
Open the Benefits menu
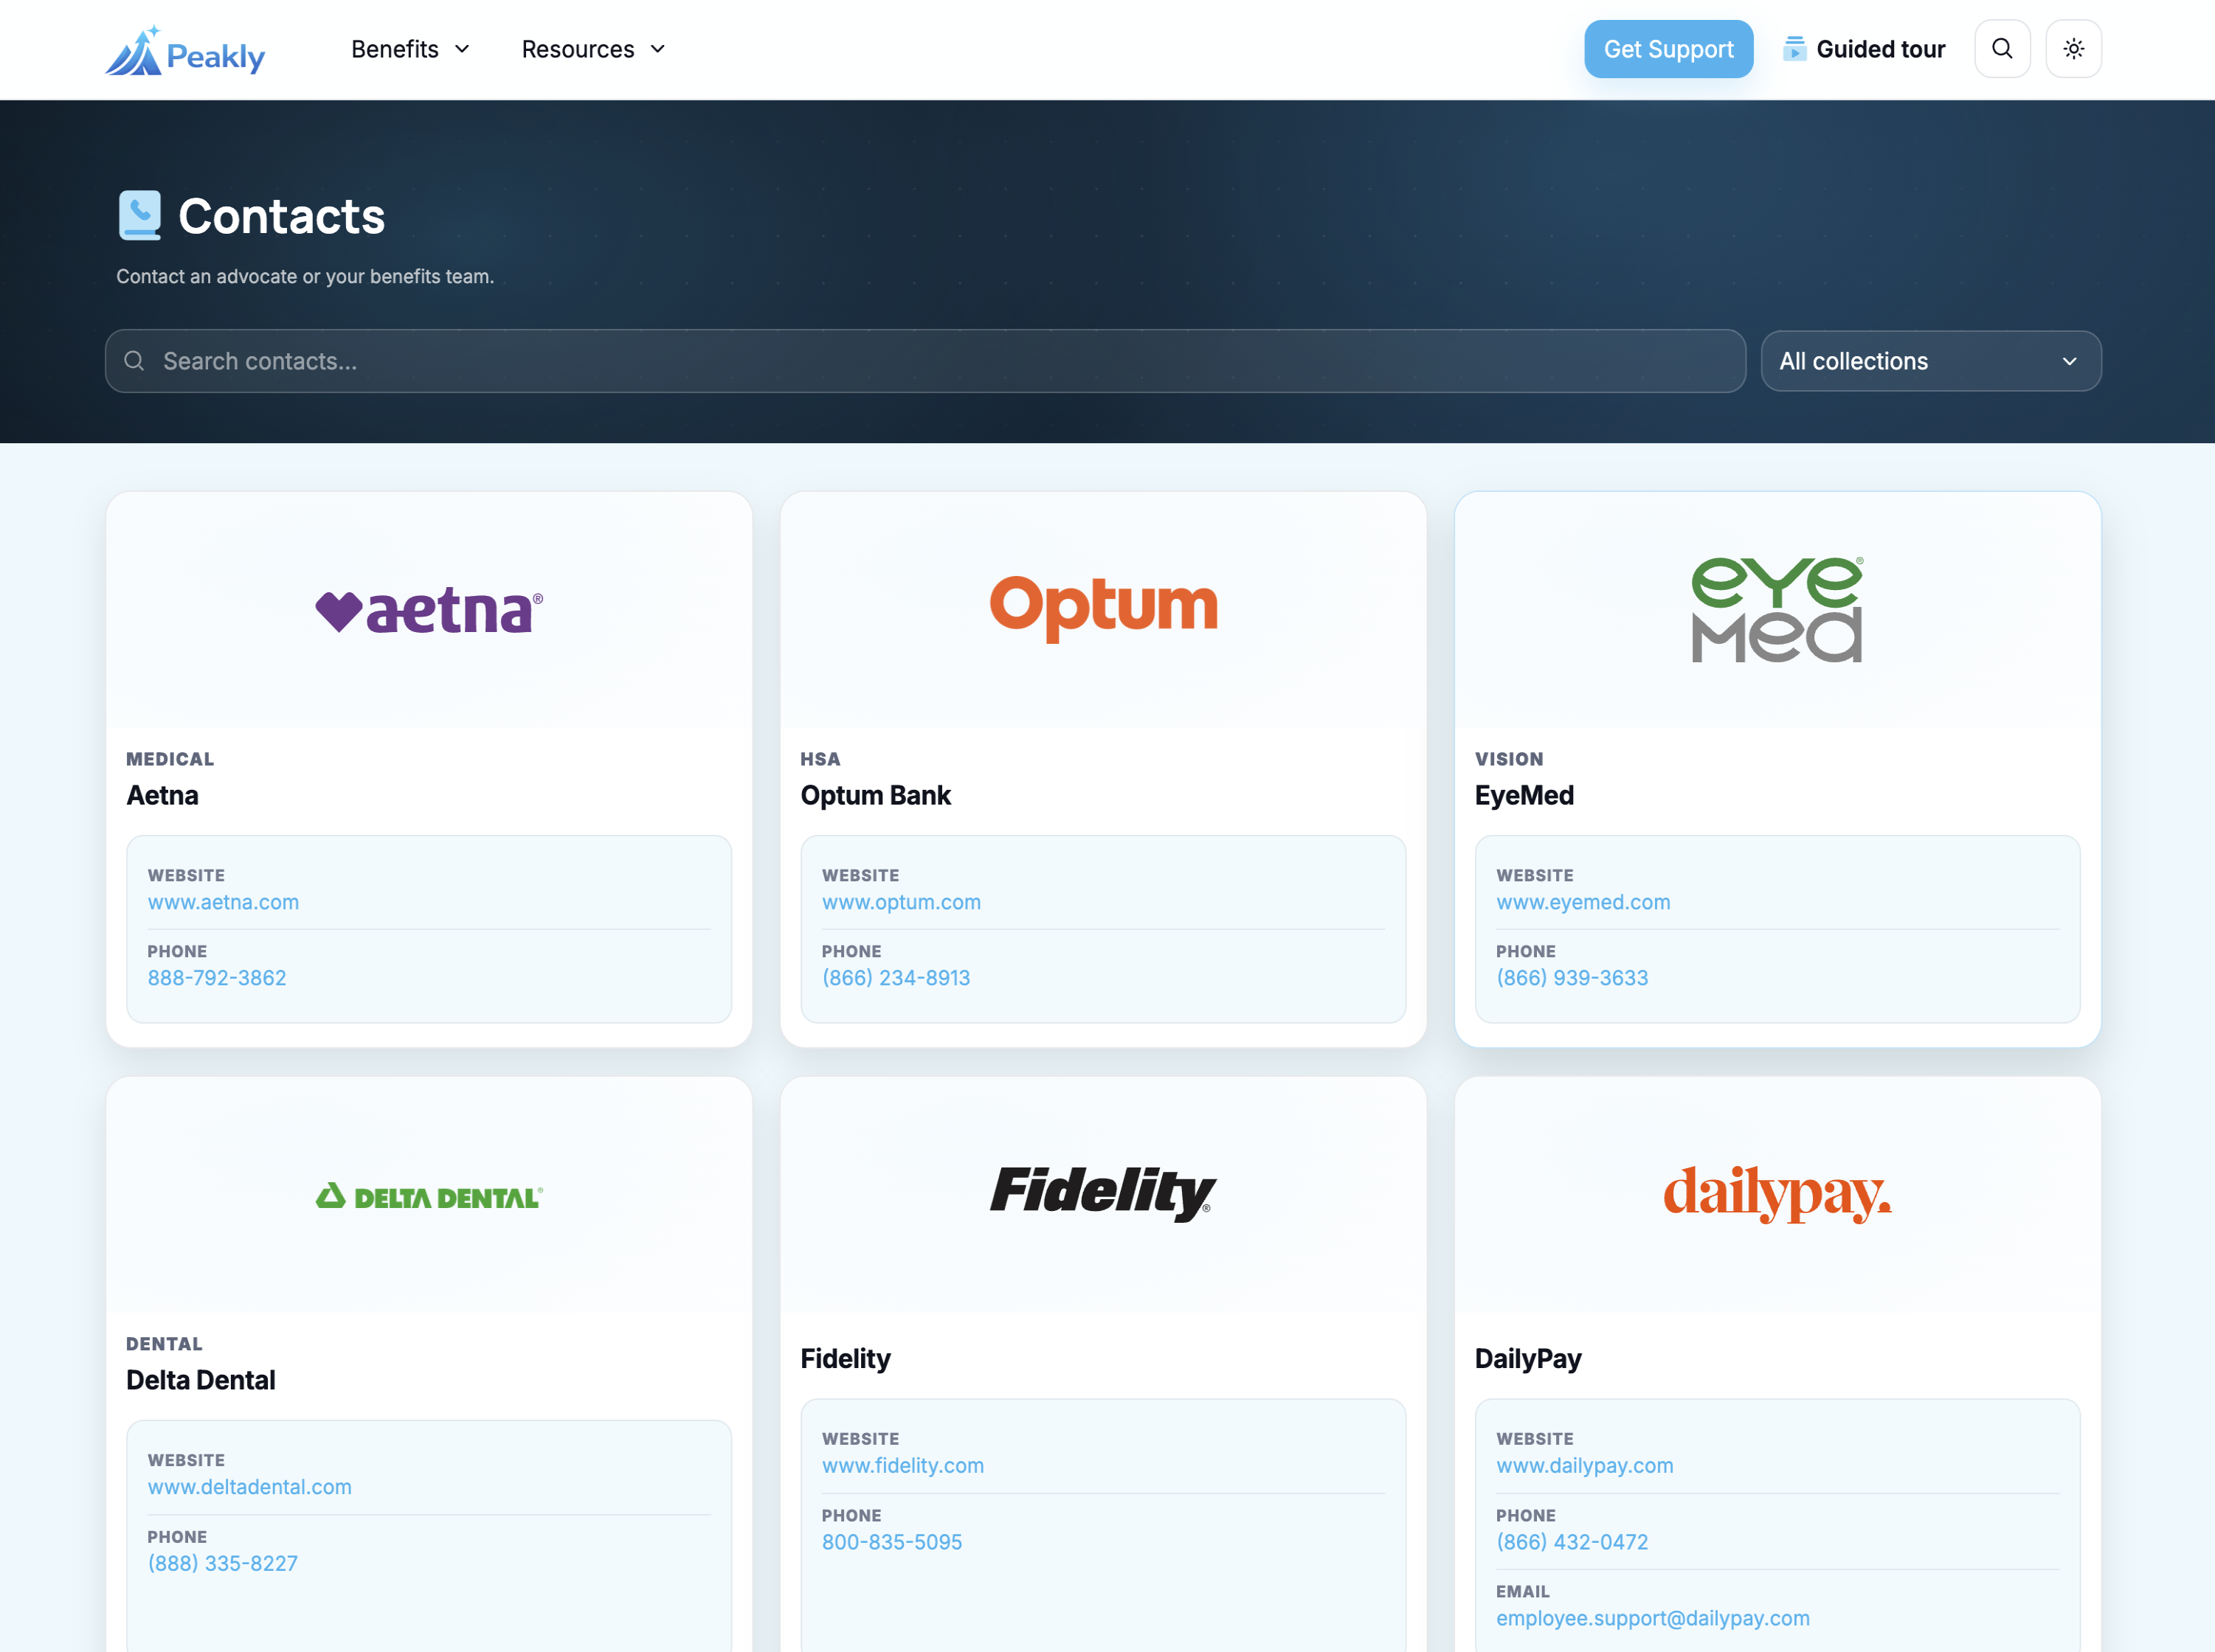click(410, 49)
